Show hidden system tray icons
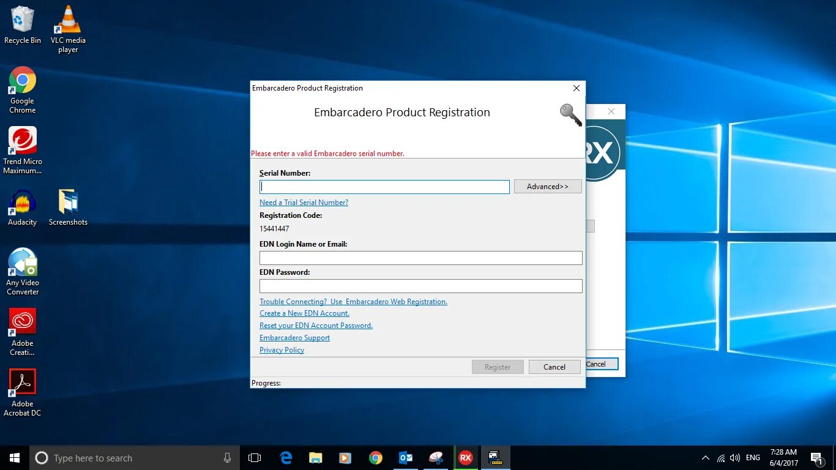The width and height of the screenshot is (836, 470). click(705, 458)
